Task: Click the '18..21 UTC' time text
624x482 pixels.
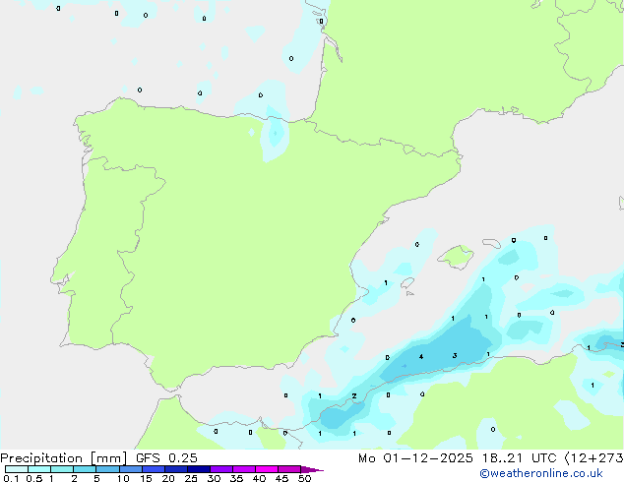Action: click(520, 458)
